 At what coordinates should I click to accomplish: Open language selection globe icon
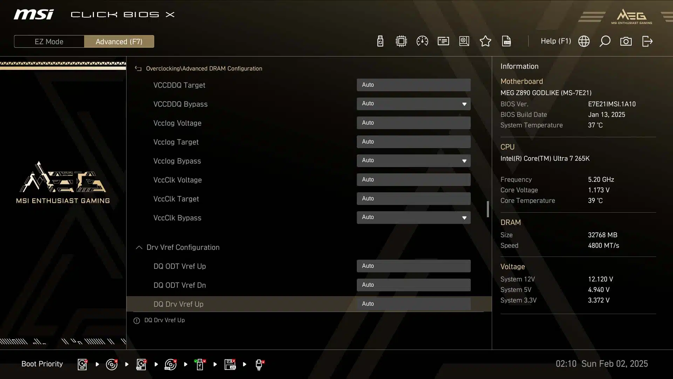[x=584, y=41]
